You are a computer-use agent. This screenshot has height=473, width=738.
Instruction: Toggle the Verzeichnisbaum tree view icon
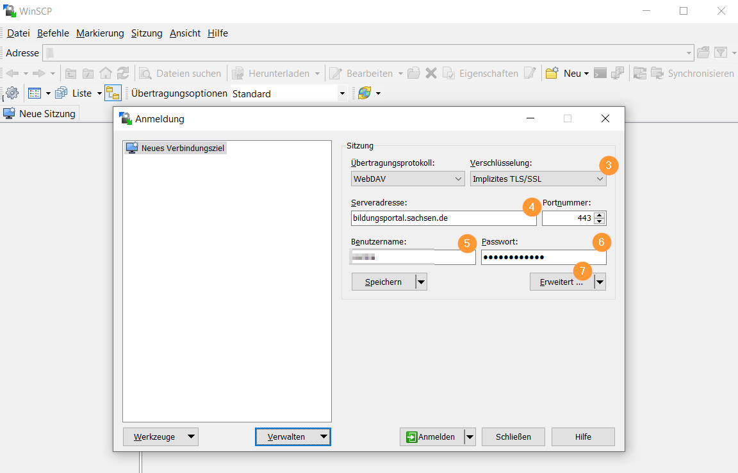coord(113,93)
